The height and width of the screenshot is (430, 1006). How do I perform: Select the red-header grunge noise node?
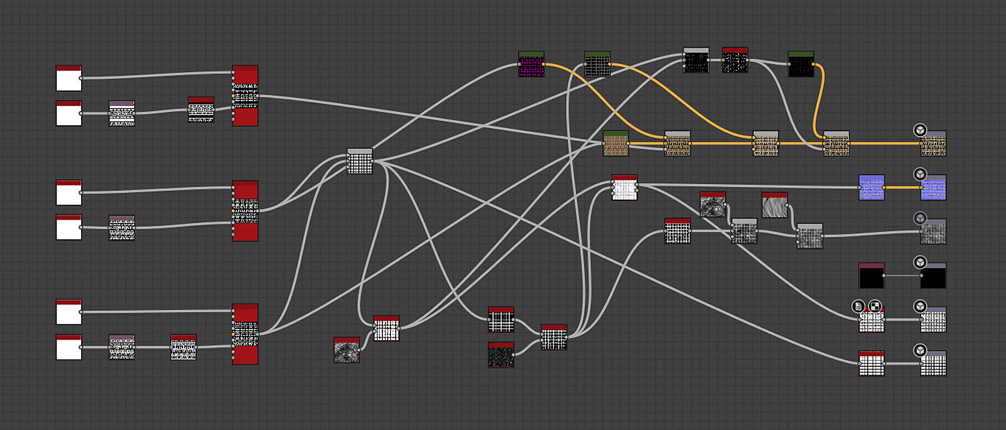point(713,205)
